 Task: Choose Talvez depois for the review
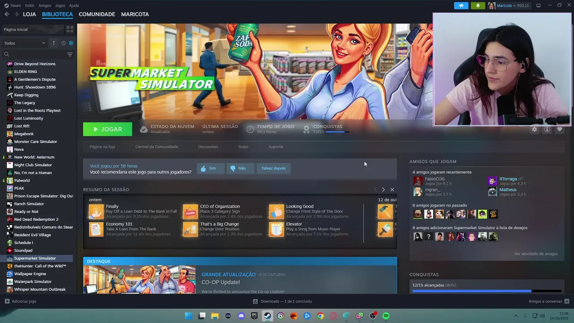[x=274, y=168]
